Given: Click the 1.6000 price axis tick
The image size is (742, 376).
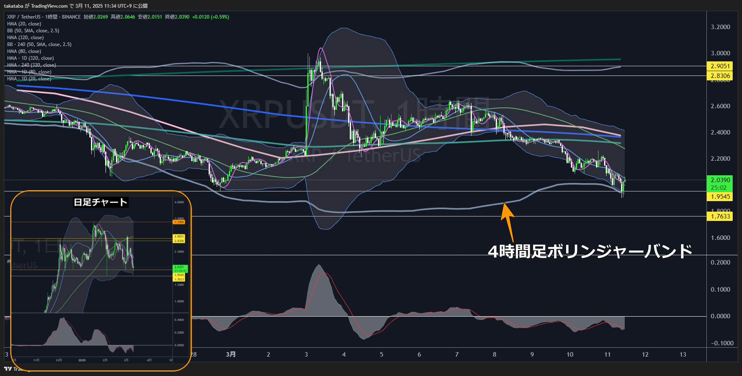Looking at the screenshot, I should point(721,238).
